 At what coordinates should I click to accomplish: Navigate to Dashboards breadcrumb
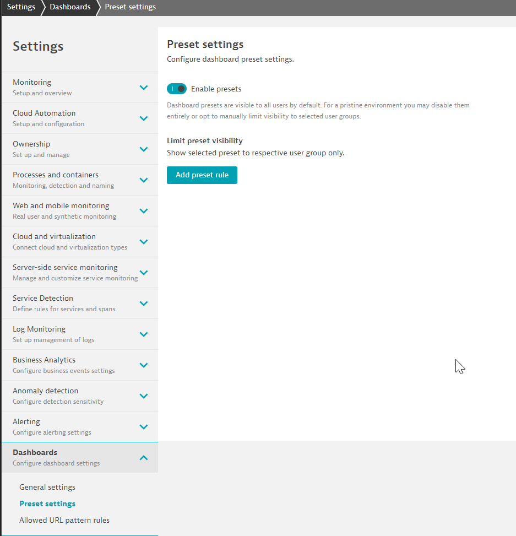(x=70, y=7)
